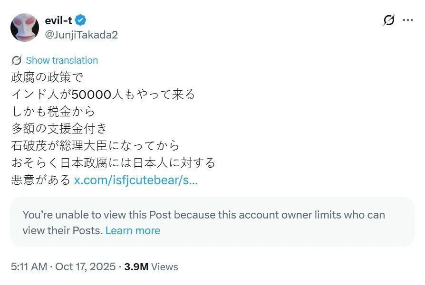425x285 pixels.
Task: Click the translation icon left of Show translation
Action: pos(17,60)
